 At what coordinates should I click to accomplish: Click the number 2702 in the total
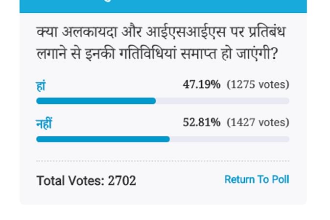click(x=122, y=181)
